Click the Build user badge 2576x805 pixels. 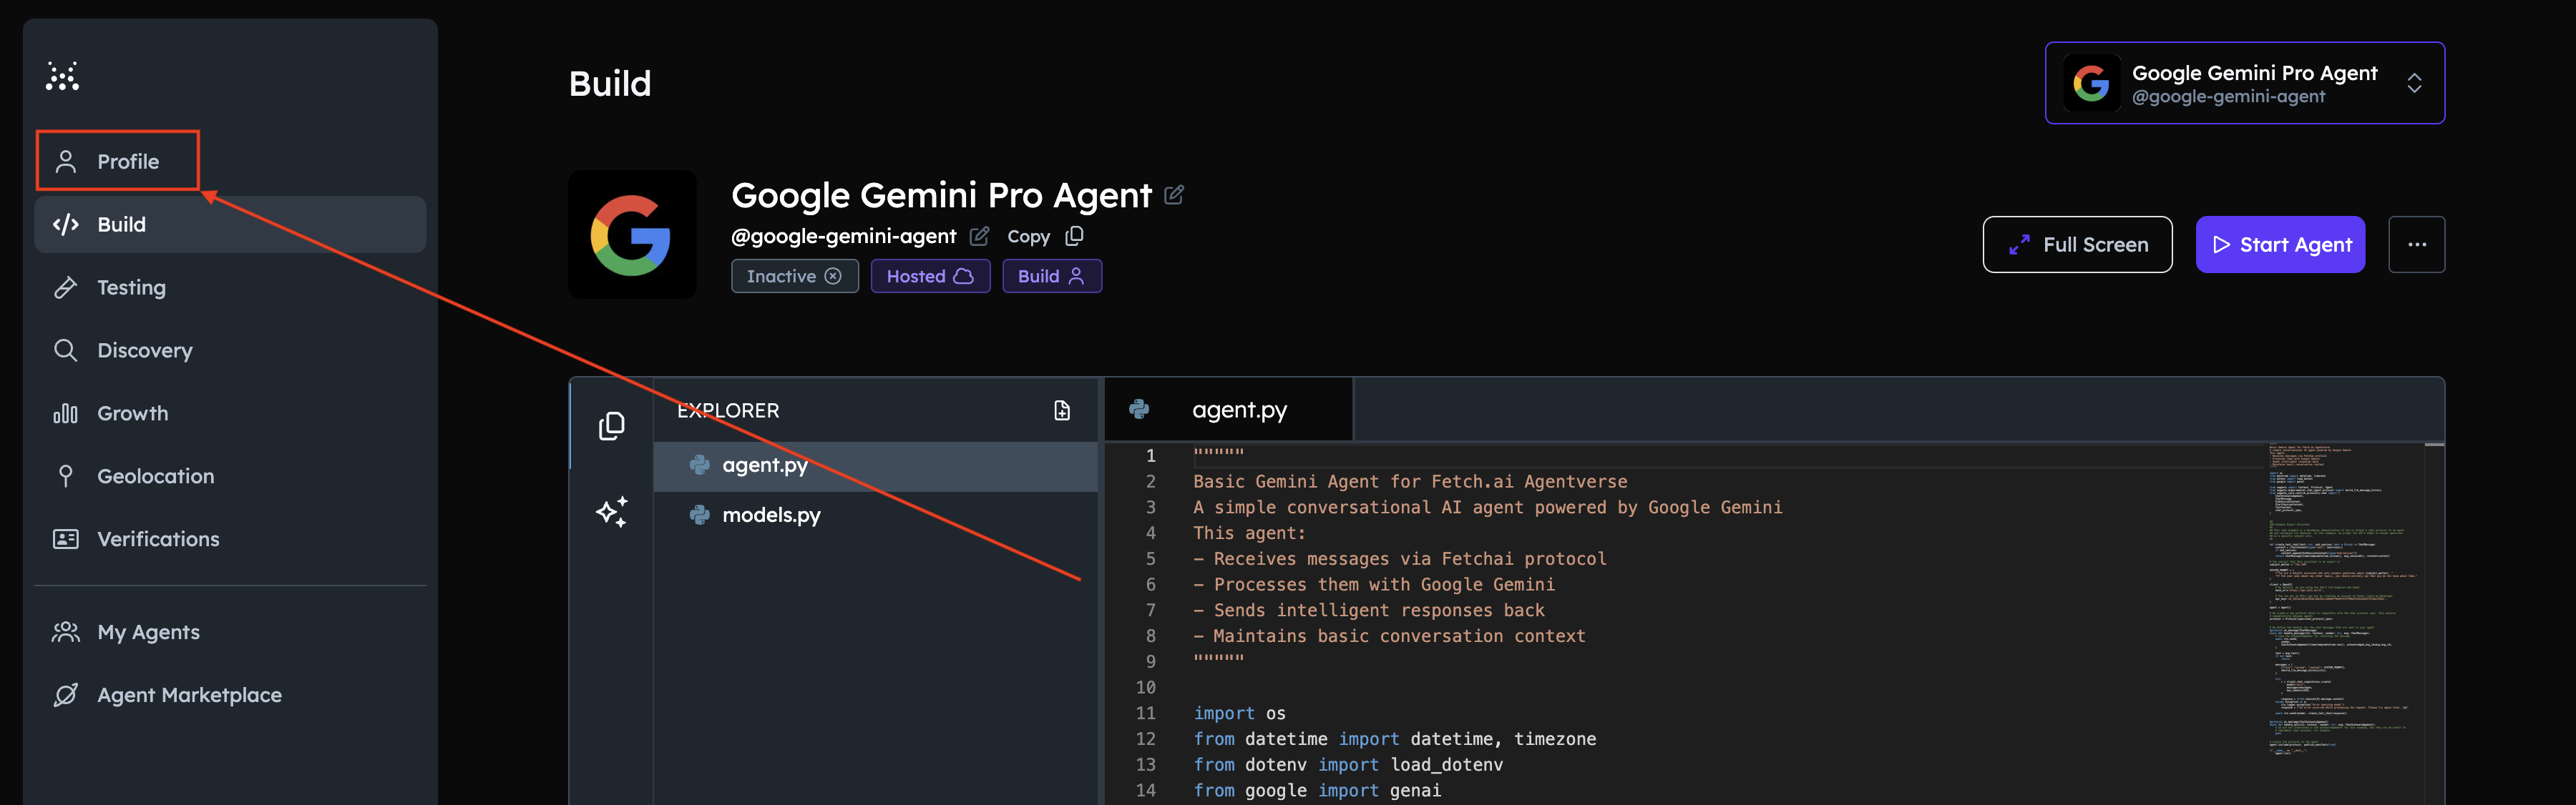coord(1052,276)
